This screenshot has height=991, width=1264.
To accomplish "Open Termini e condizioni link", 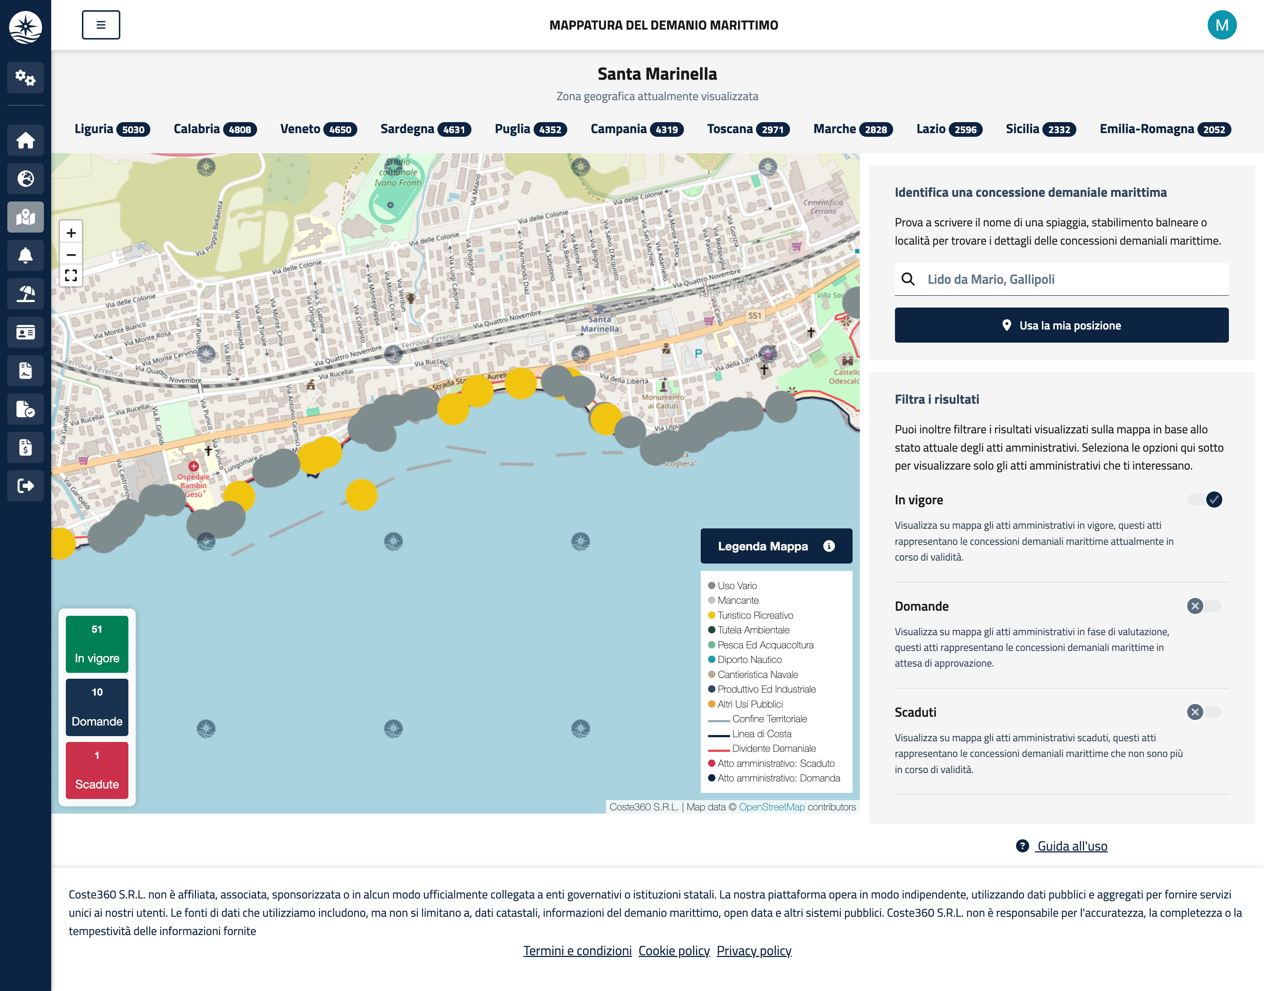I will (x=577, y=950).
